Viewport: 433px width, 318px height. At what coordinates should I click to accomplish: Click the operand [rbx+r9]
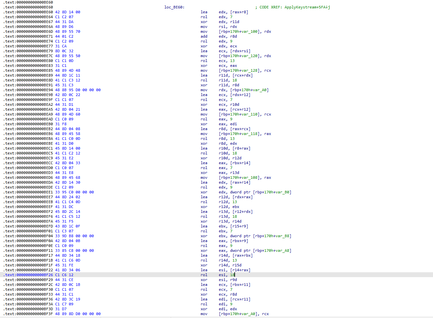(239, 241)
